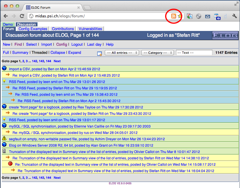
Task: Expand all threads
Action: point(75,52)
